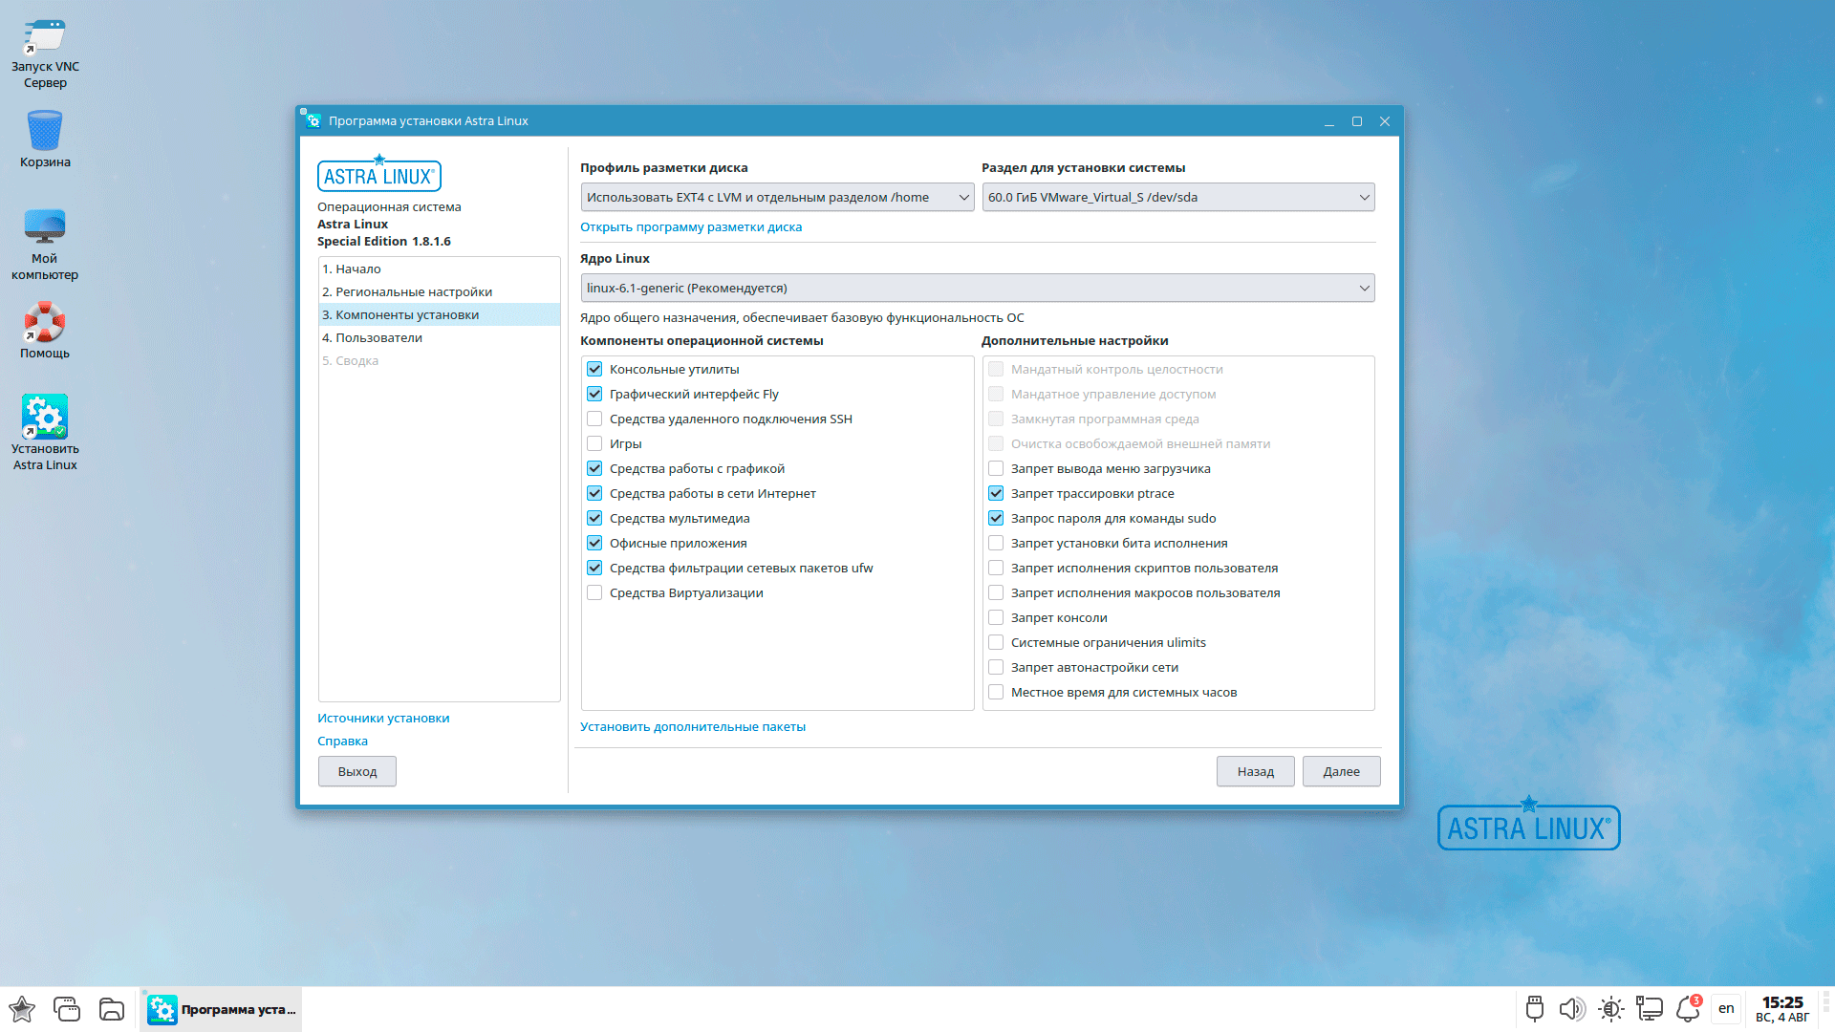The width and height of the screenshot is (1835, 1032).
Task: Open the 'Мой компьютер' desktop icon
Action: (x=45, y=226)
